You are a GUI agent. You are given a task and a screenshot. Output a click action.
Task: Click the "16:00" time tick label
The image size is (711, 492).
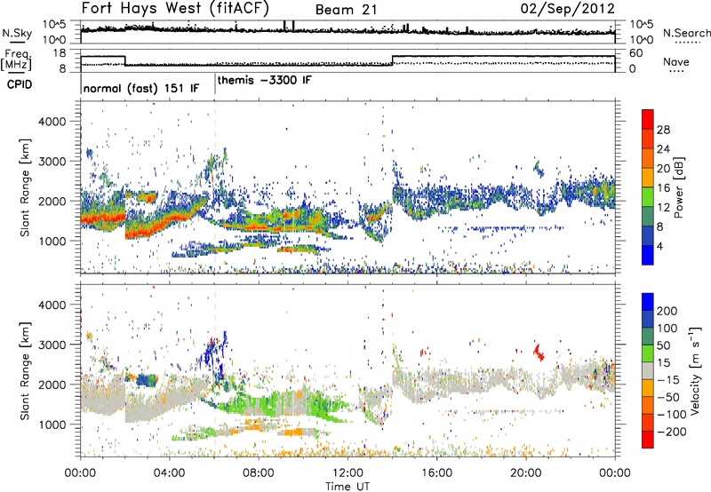click(436, 473)
